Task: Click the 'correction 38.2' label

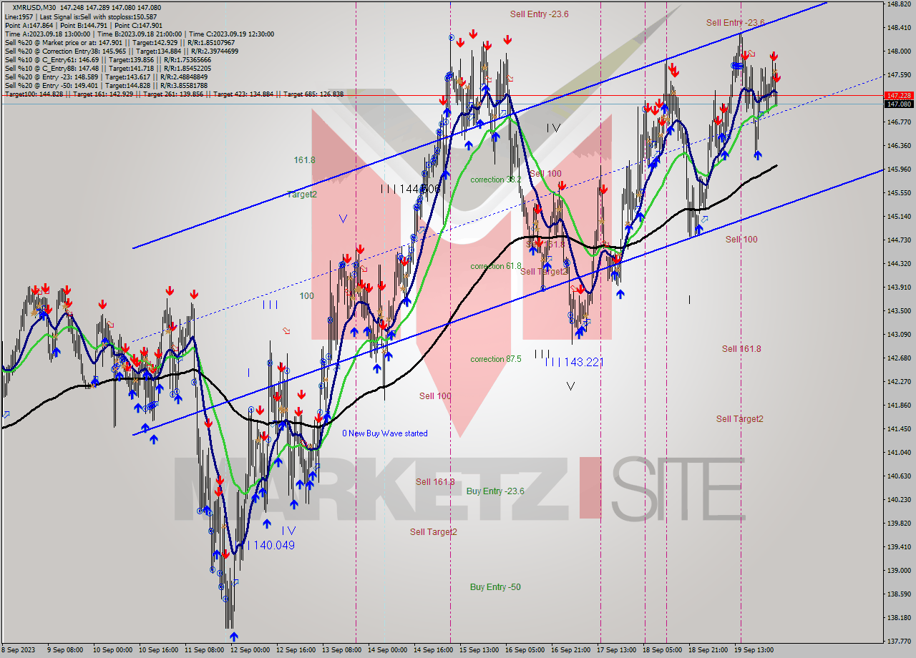Action: (x=495, y=180)
